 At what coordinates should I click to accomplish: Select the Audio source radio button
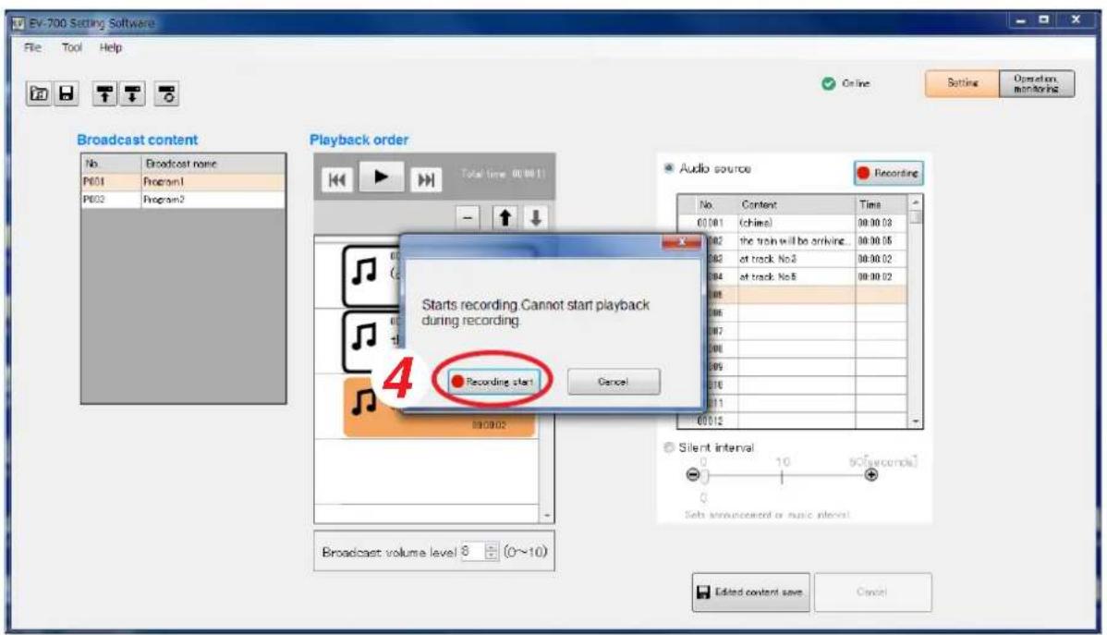(669, 168)
